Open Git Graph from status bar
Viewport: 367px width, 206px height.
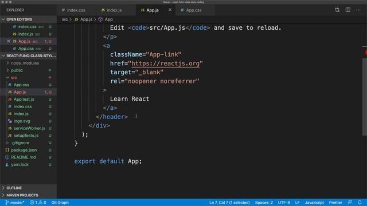60,203
